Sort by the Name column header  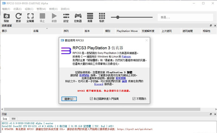tap(47, 31)
